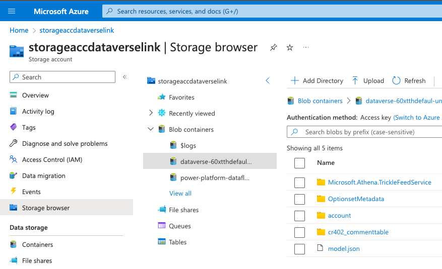442x269 pixels.
Task: Tick the checkbox for account folder
Action: click(299, 216)
